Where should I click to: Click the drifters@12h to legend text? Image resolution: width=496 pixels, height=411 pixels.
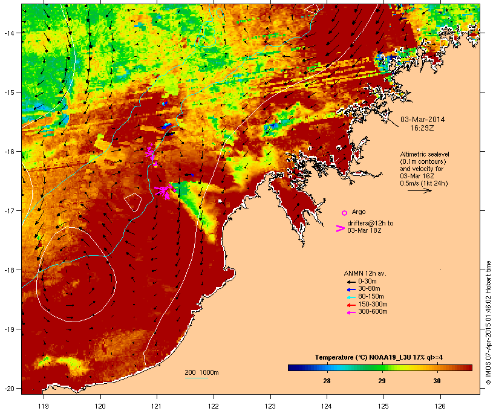pos(370,223)
